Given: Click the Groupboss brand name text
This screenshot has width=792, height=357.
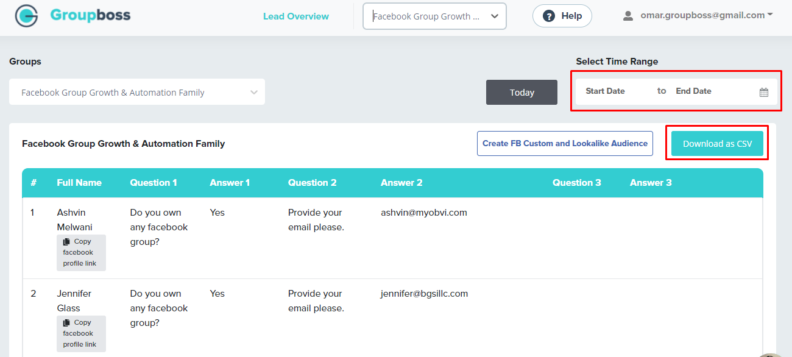Looking at the screenshot, I should [90, 15].
